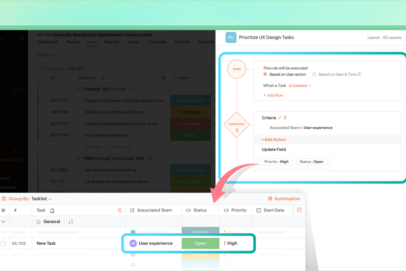
Task: Open info icon next to Date & Time
Action: pyautogui.click(x=359, y=74)
